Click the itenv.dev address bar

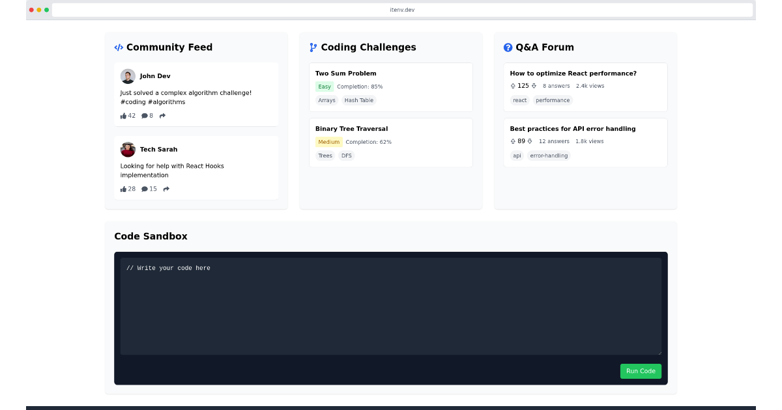[x=403, y=10]
